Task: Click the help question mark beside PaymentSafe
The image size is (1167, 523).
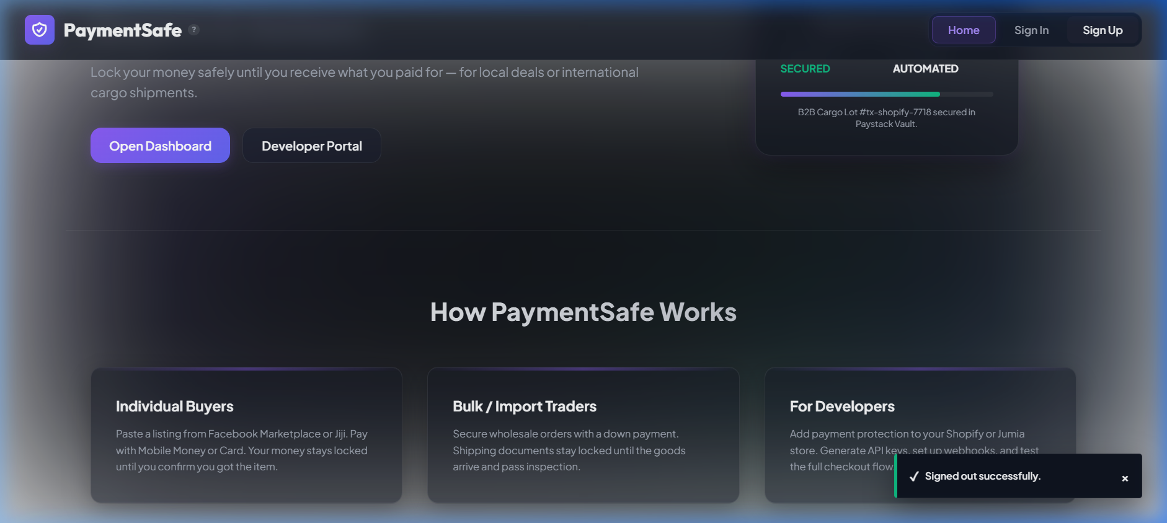Action: (x=193, y=29)
